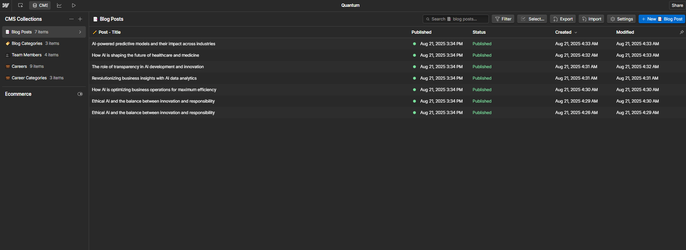Open 'Ethical AI' post created 4:26 AM
This screenshot has width=686, height=250.
point(153,113)
